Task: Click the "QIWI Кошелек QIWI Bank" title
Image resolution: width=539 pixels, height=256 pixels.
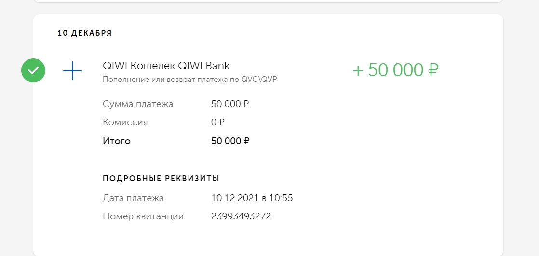Action: 166,66
